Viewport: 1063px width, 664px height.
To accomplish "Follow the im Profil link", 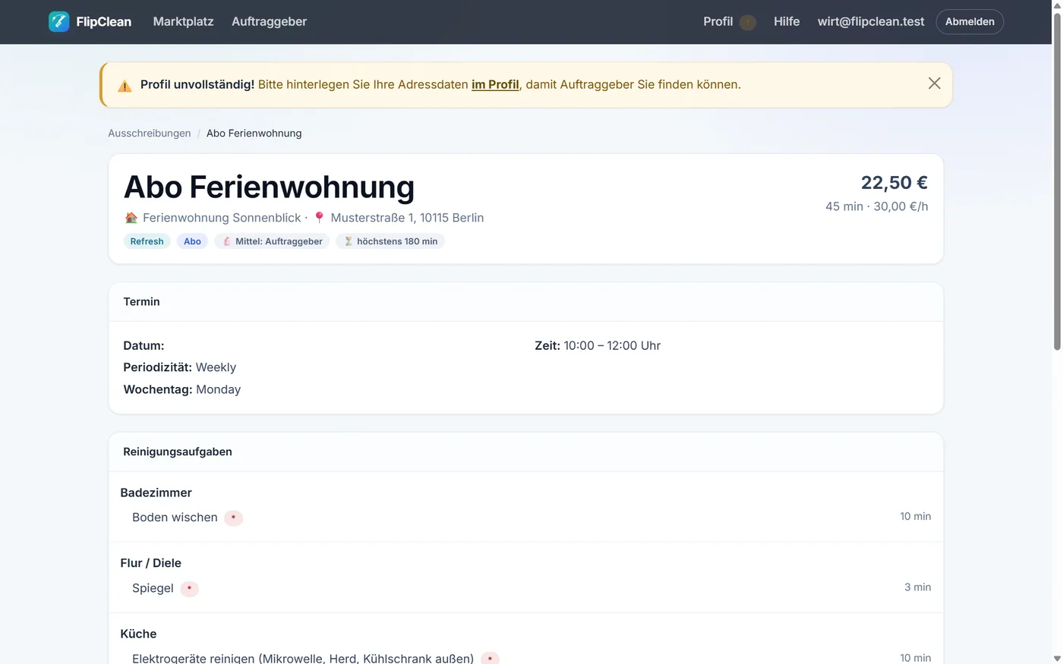I will click(495, 84).
